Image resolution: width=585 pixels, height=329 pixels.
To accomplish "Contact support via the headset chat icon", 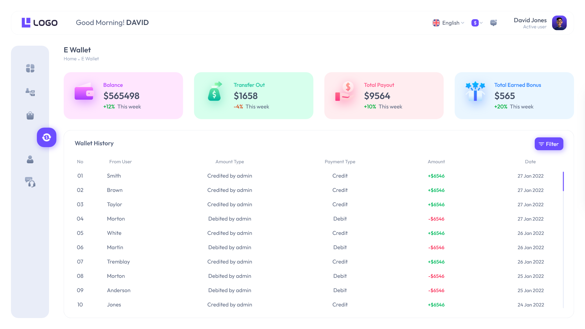I will (30, 182).
